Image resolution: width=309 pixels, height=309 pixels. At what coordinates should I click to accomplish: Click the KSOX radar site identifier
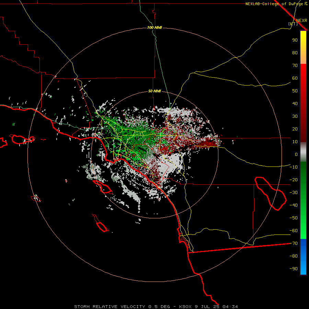pyautogui.click(x=185, y=307)
